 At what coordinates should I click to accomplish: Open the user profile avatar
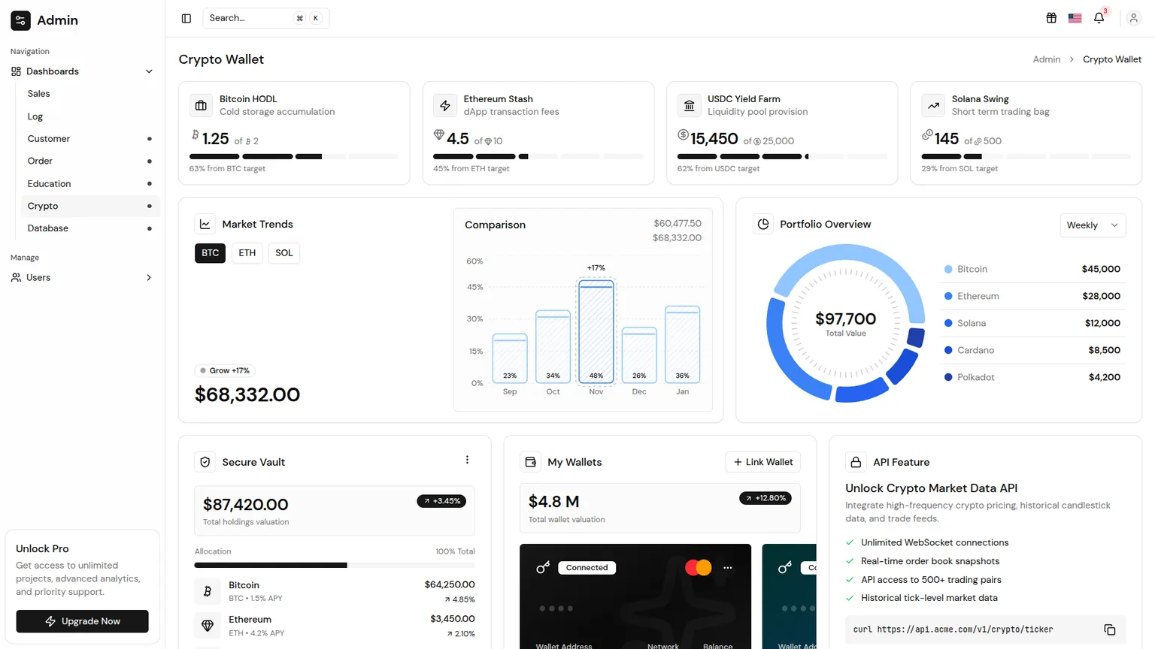1133,18
